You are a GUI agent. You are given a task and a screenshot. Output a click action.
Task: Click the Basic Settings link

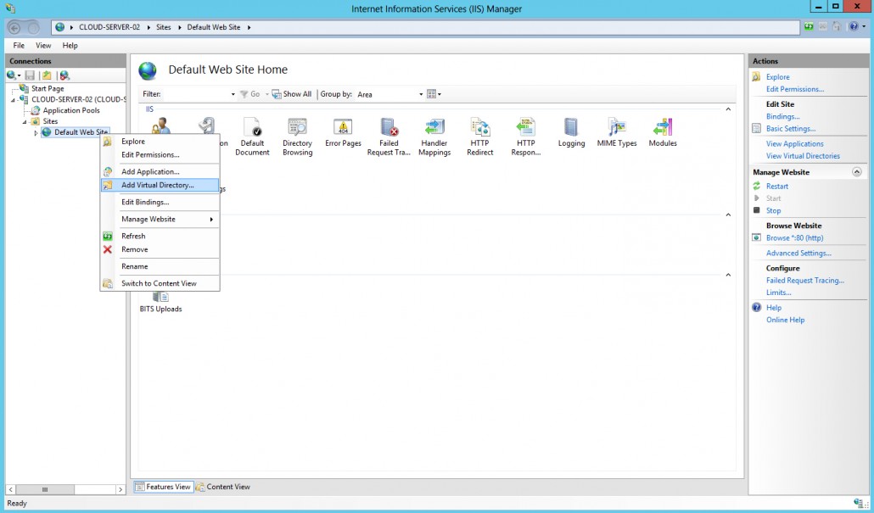tap(790, 129)
